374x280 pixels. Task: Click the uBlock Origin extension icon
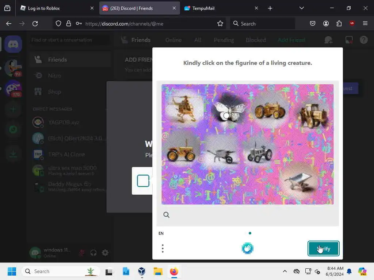click(x=352, y=23)
